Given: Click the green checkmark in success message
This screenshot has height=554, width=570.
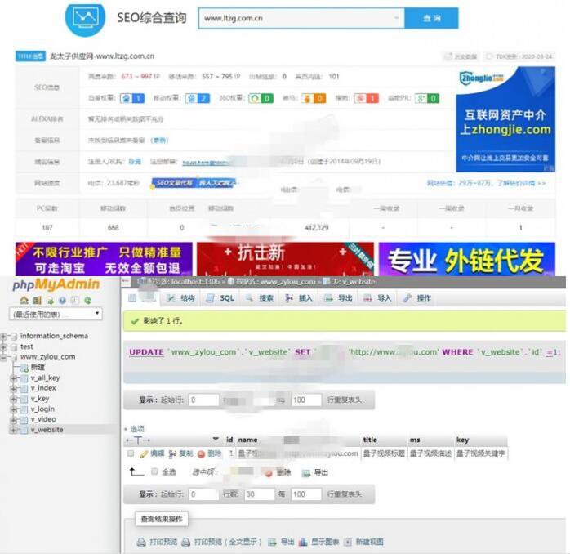Looking at the screenshot, I should (x=135, y=321).
